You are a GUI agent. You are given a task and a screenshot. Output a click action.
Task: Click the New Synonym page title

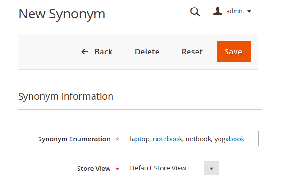point(62,14)
